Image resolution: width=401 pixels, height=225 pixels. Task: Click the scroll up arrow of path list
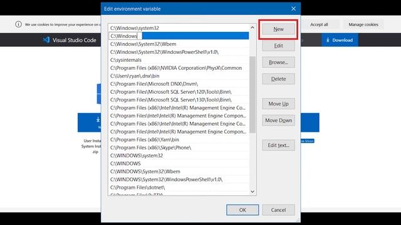(253, 27)
